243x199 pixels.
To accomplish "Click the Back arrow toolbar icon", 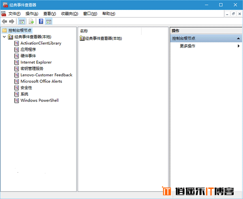I will (x=4, y=22).
